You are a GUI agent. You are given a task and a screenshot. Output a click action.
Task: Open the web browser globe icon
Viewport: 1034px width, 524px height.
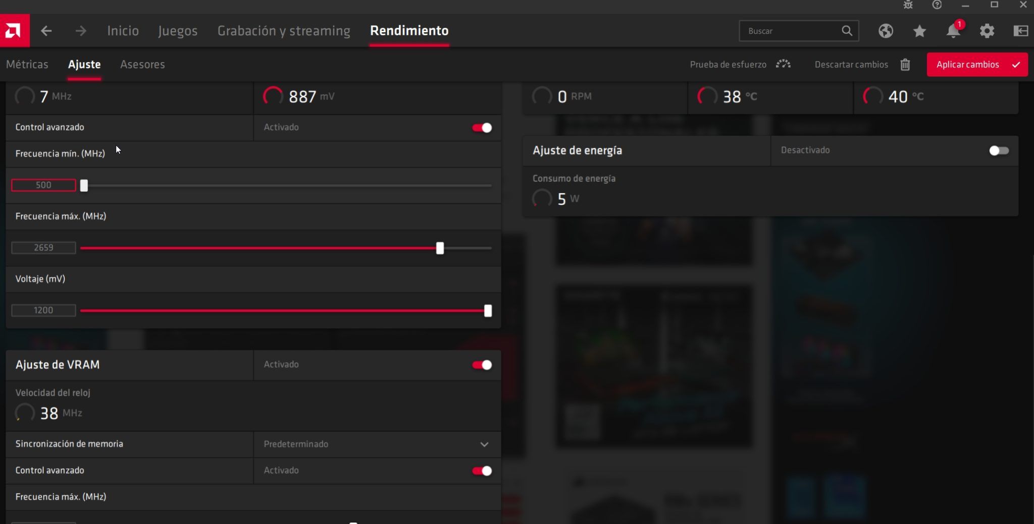pyautogui.click(x=886, y=31)
